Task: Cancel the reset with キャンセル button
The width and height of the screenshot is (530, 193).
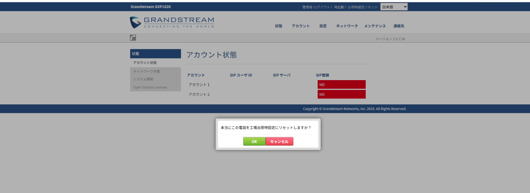Action: pos(279,141)
